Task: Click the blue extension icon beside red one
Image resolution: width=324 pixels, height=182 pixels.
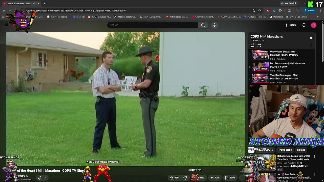Action: click(x=274, y=11)
